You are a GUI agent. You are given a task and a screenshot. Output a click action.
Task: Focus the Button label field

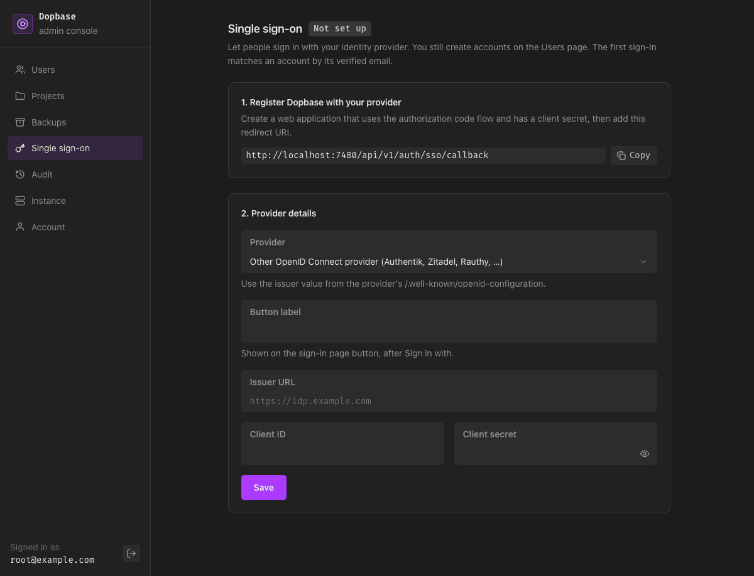(449, 321)
